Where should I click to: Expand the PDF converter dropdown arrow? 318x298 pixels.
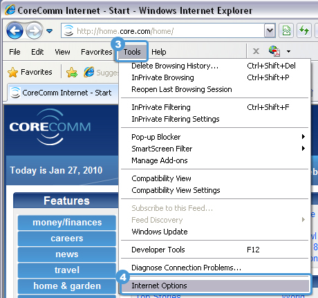tap(288, 51)
